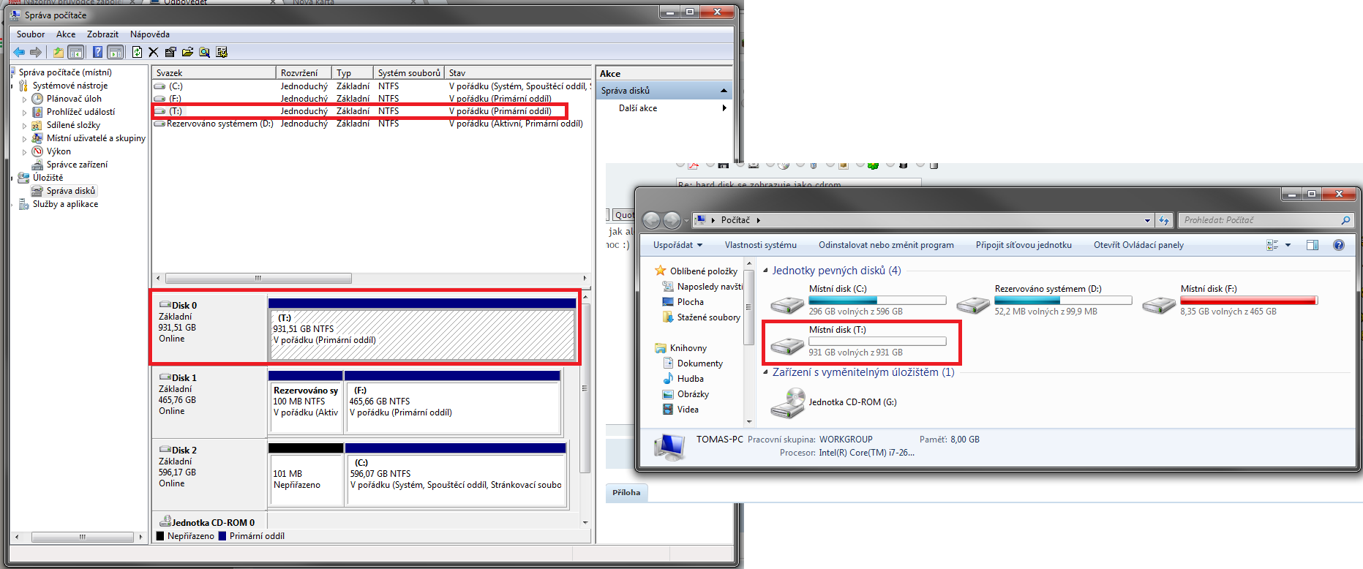Image resolution: width=1363 pixels, height=569 pixels.
Task: Click the Úložiště storage icon
Action: 23,178
